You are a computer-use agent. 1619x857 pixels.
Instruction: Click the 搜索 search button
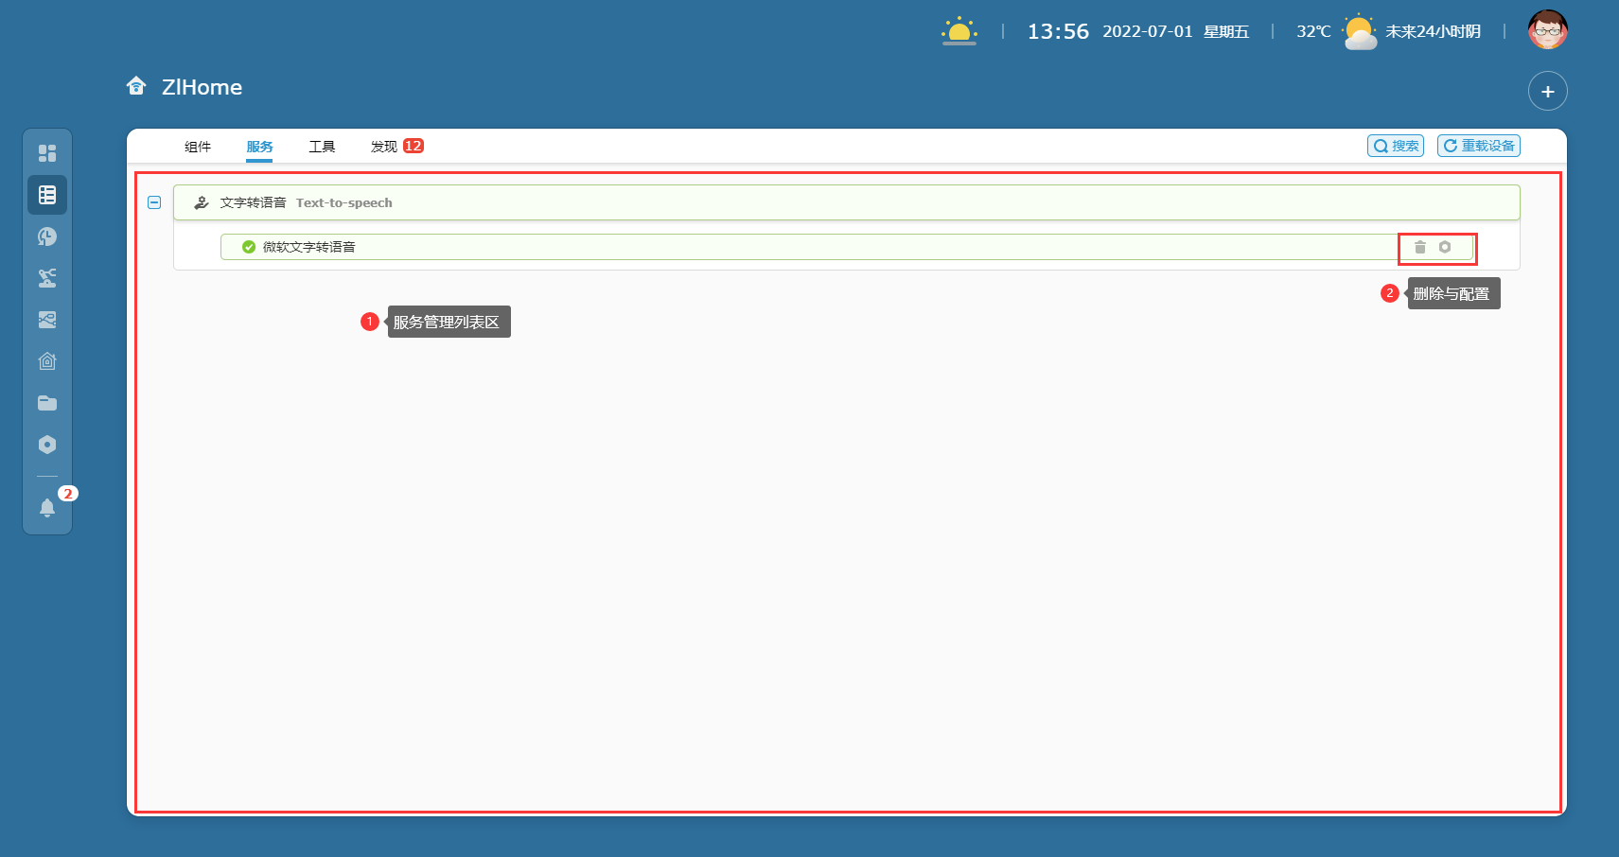coord(1396,146)
